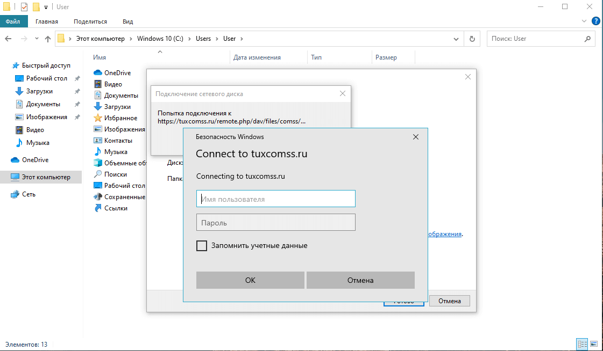The width and height of the screenshot is (603, 351).
Task: Click the Контакты folder icon in file list
Action: tap(98, 141)
